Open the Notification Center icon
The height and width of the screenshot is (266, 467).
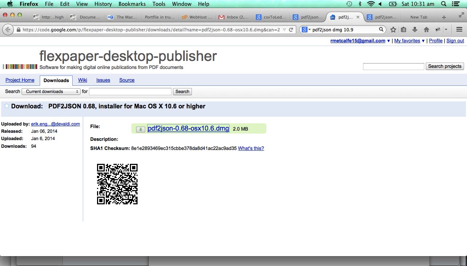(x=455, y=4)
